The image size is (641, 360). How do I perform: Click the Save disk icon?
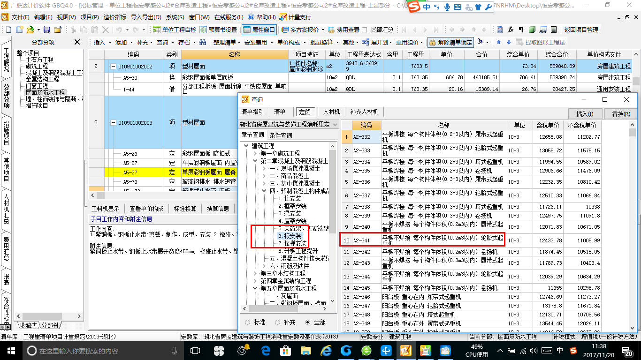pos(47,30)
